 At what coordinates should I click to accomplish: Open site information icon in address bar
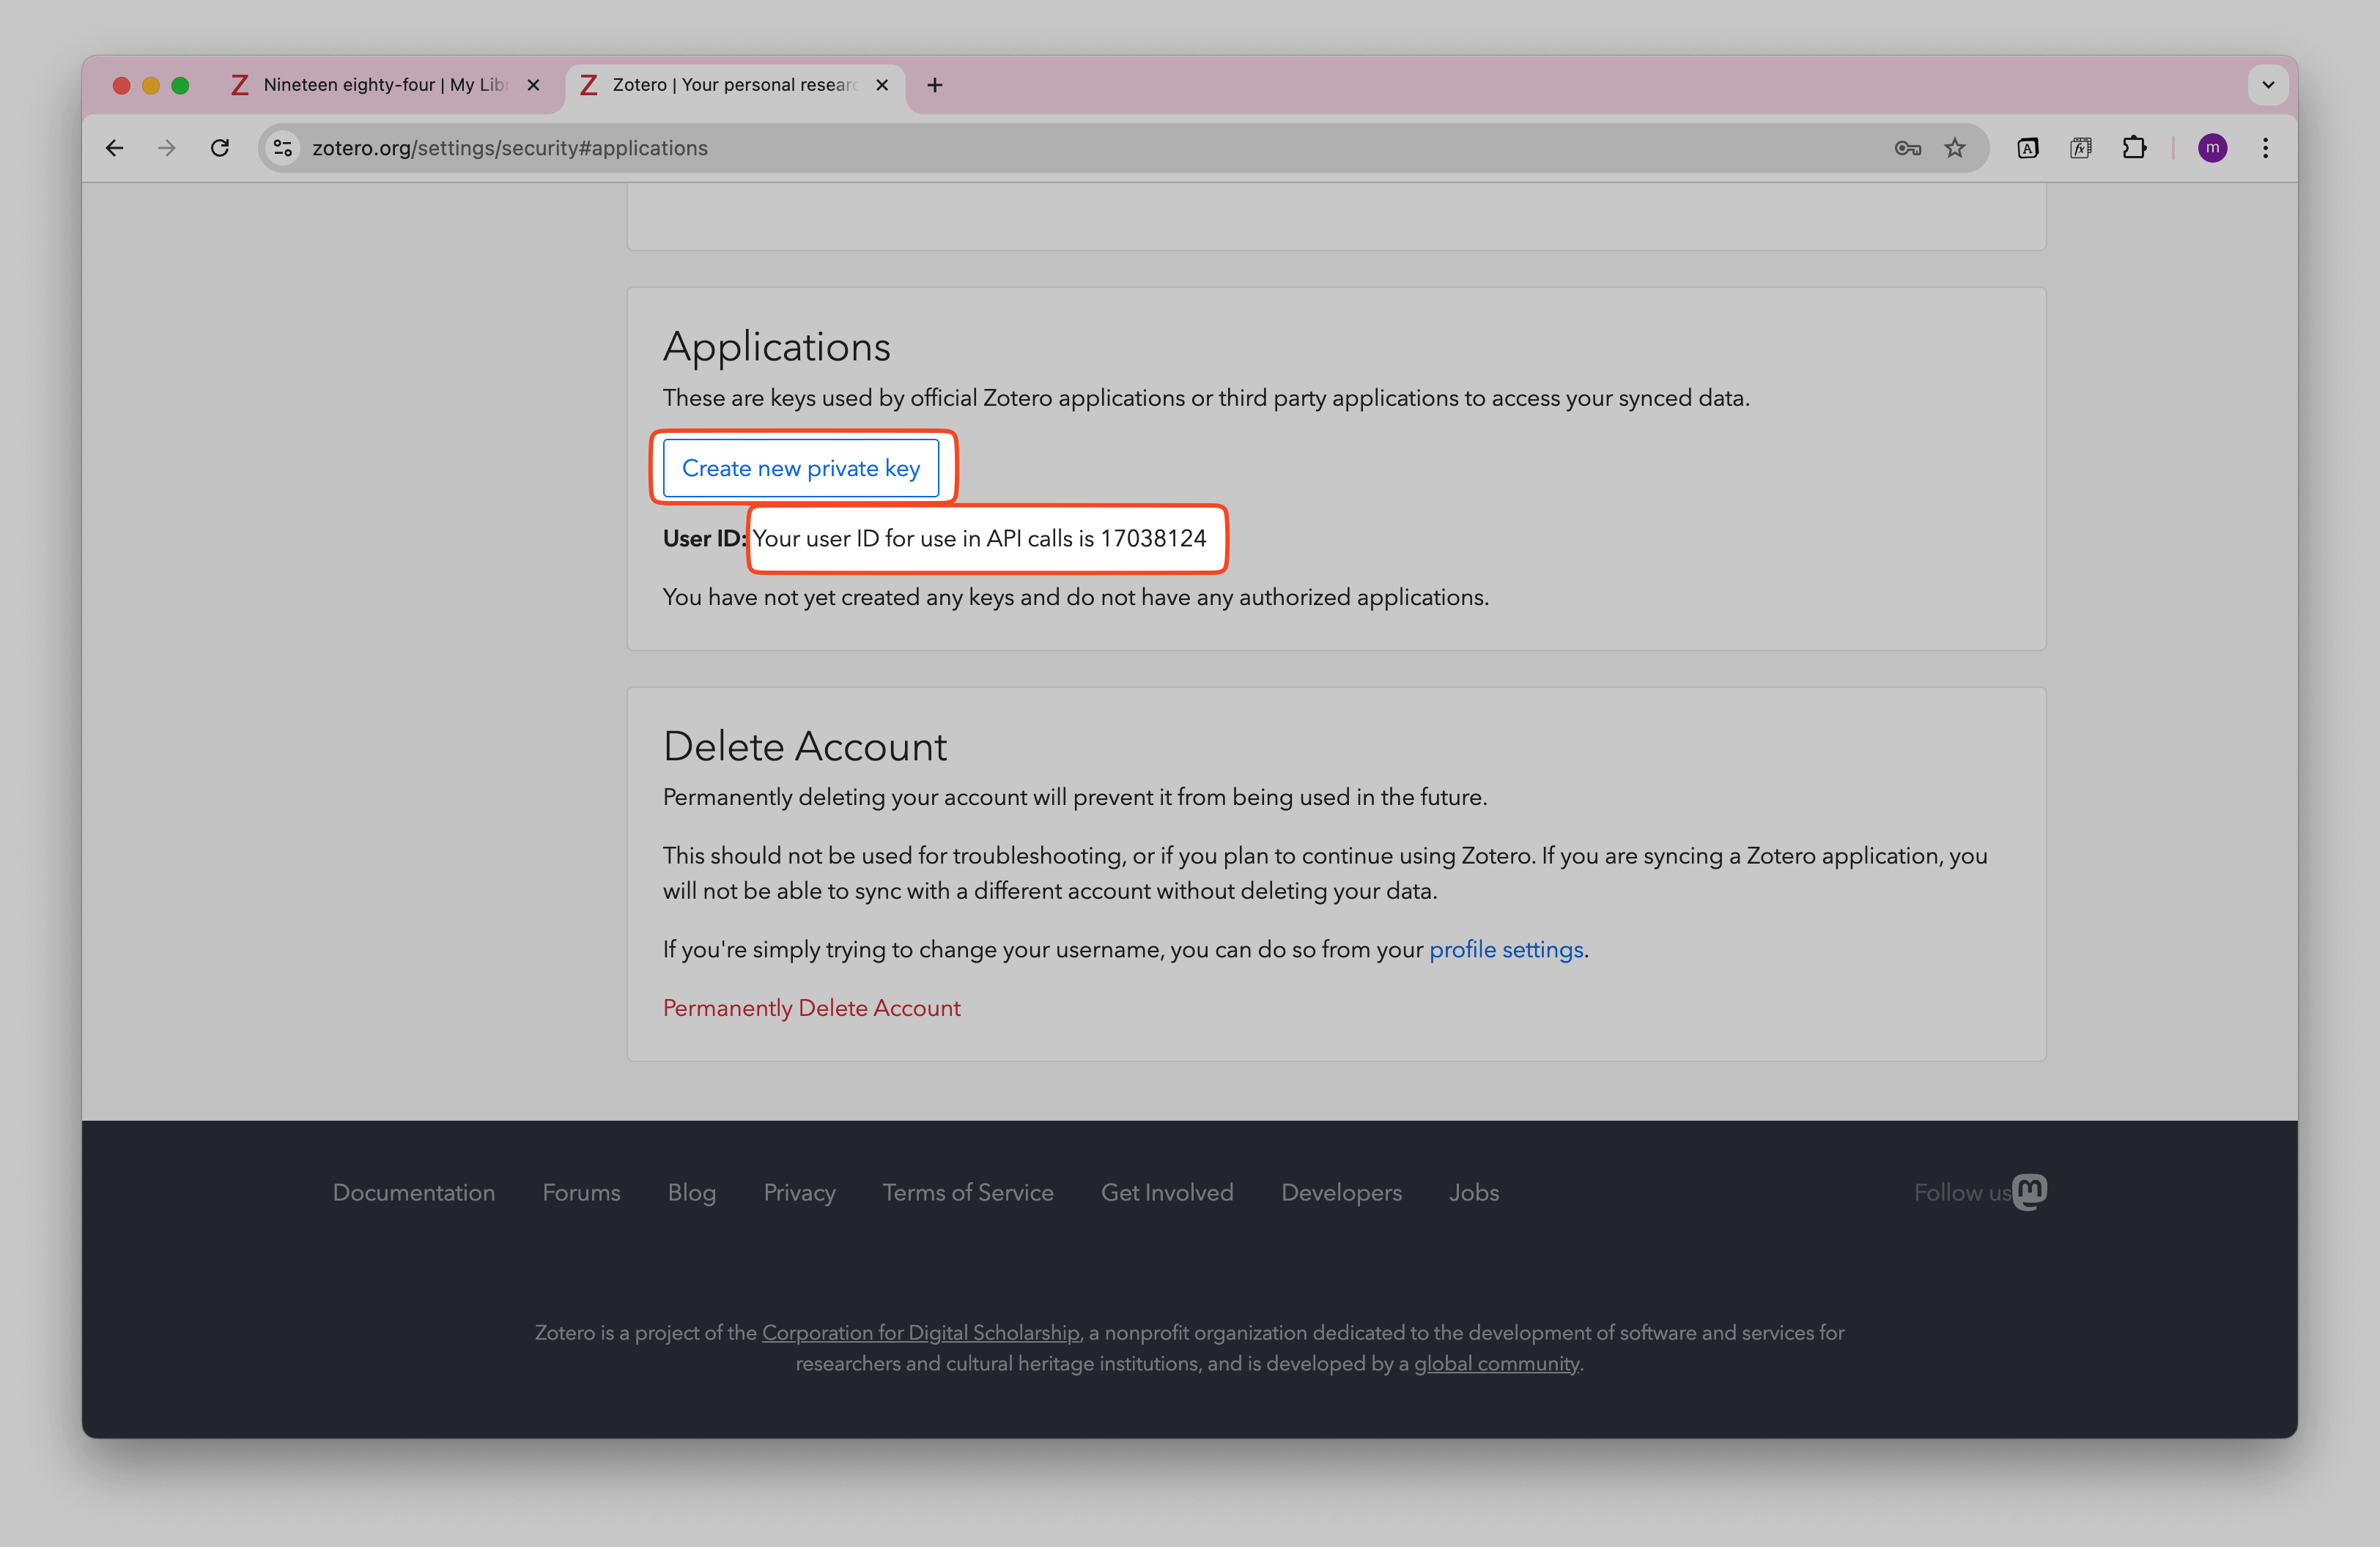click(283, 148)
